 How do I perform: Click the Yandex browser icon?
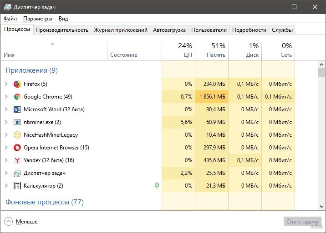pyautogui.click(x=17, y=160)
